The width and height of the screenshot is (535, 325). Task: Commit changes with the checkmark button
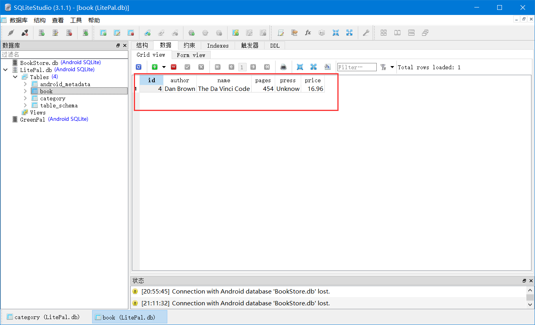tap(187, 67)
